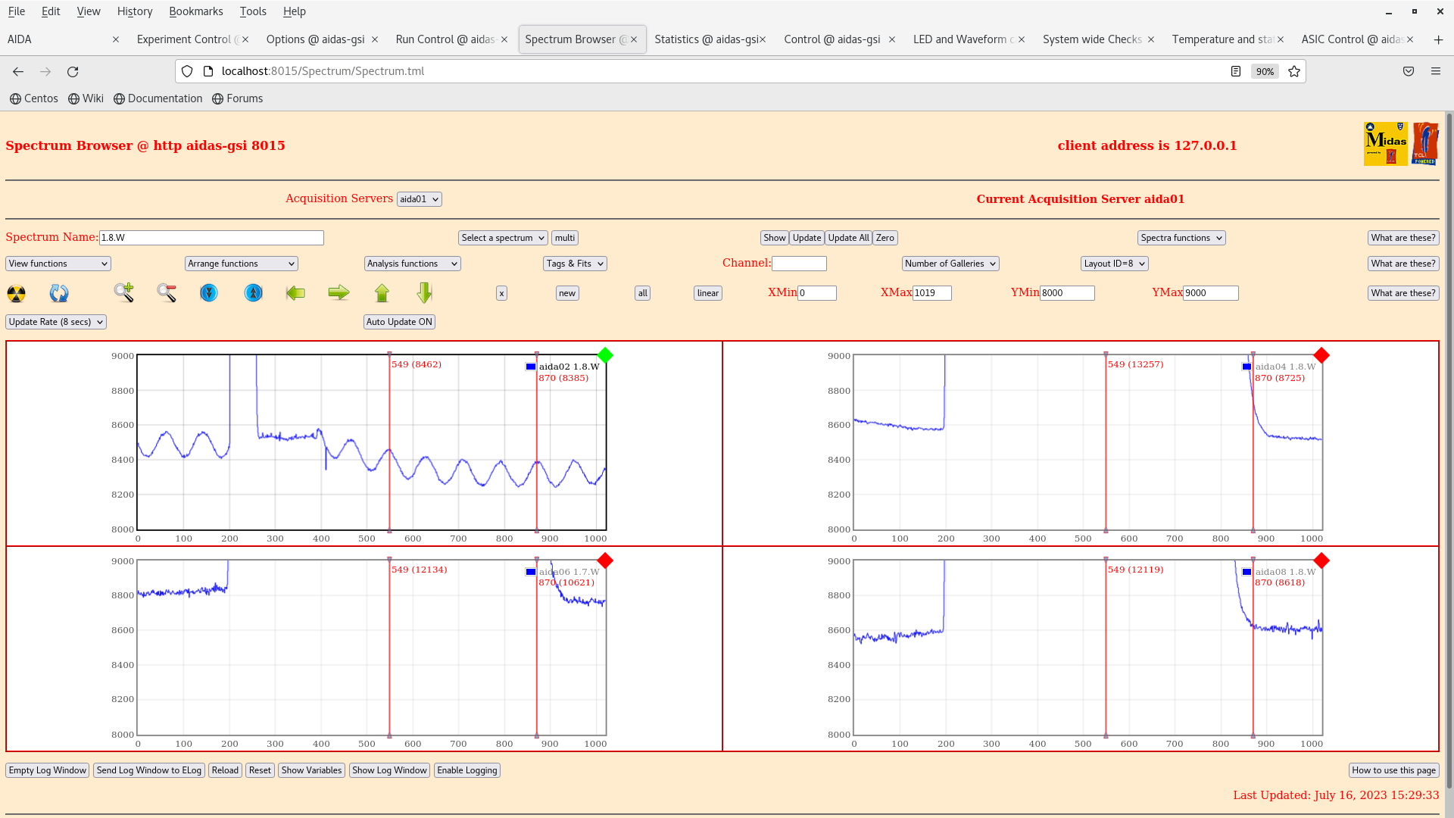This screenshot has height=818, width=1454.
Task: Click the blue double-down-arrow circle icon
Action: point(209,293)
